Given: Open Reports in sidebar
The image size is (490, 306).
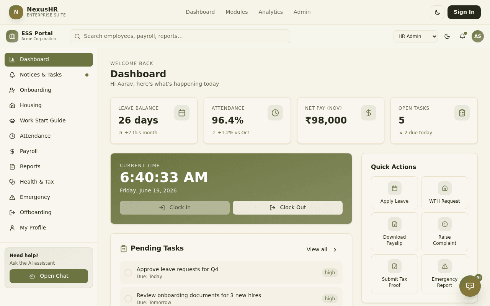Looking at the screenshot, I should click(49, 167).
